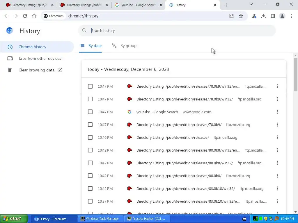Open the downloads tray icon
This screenshot has width=298, height=223.
click(x=264, y=16)
